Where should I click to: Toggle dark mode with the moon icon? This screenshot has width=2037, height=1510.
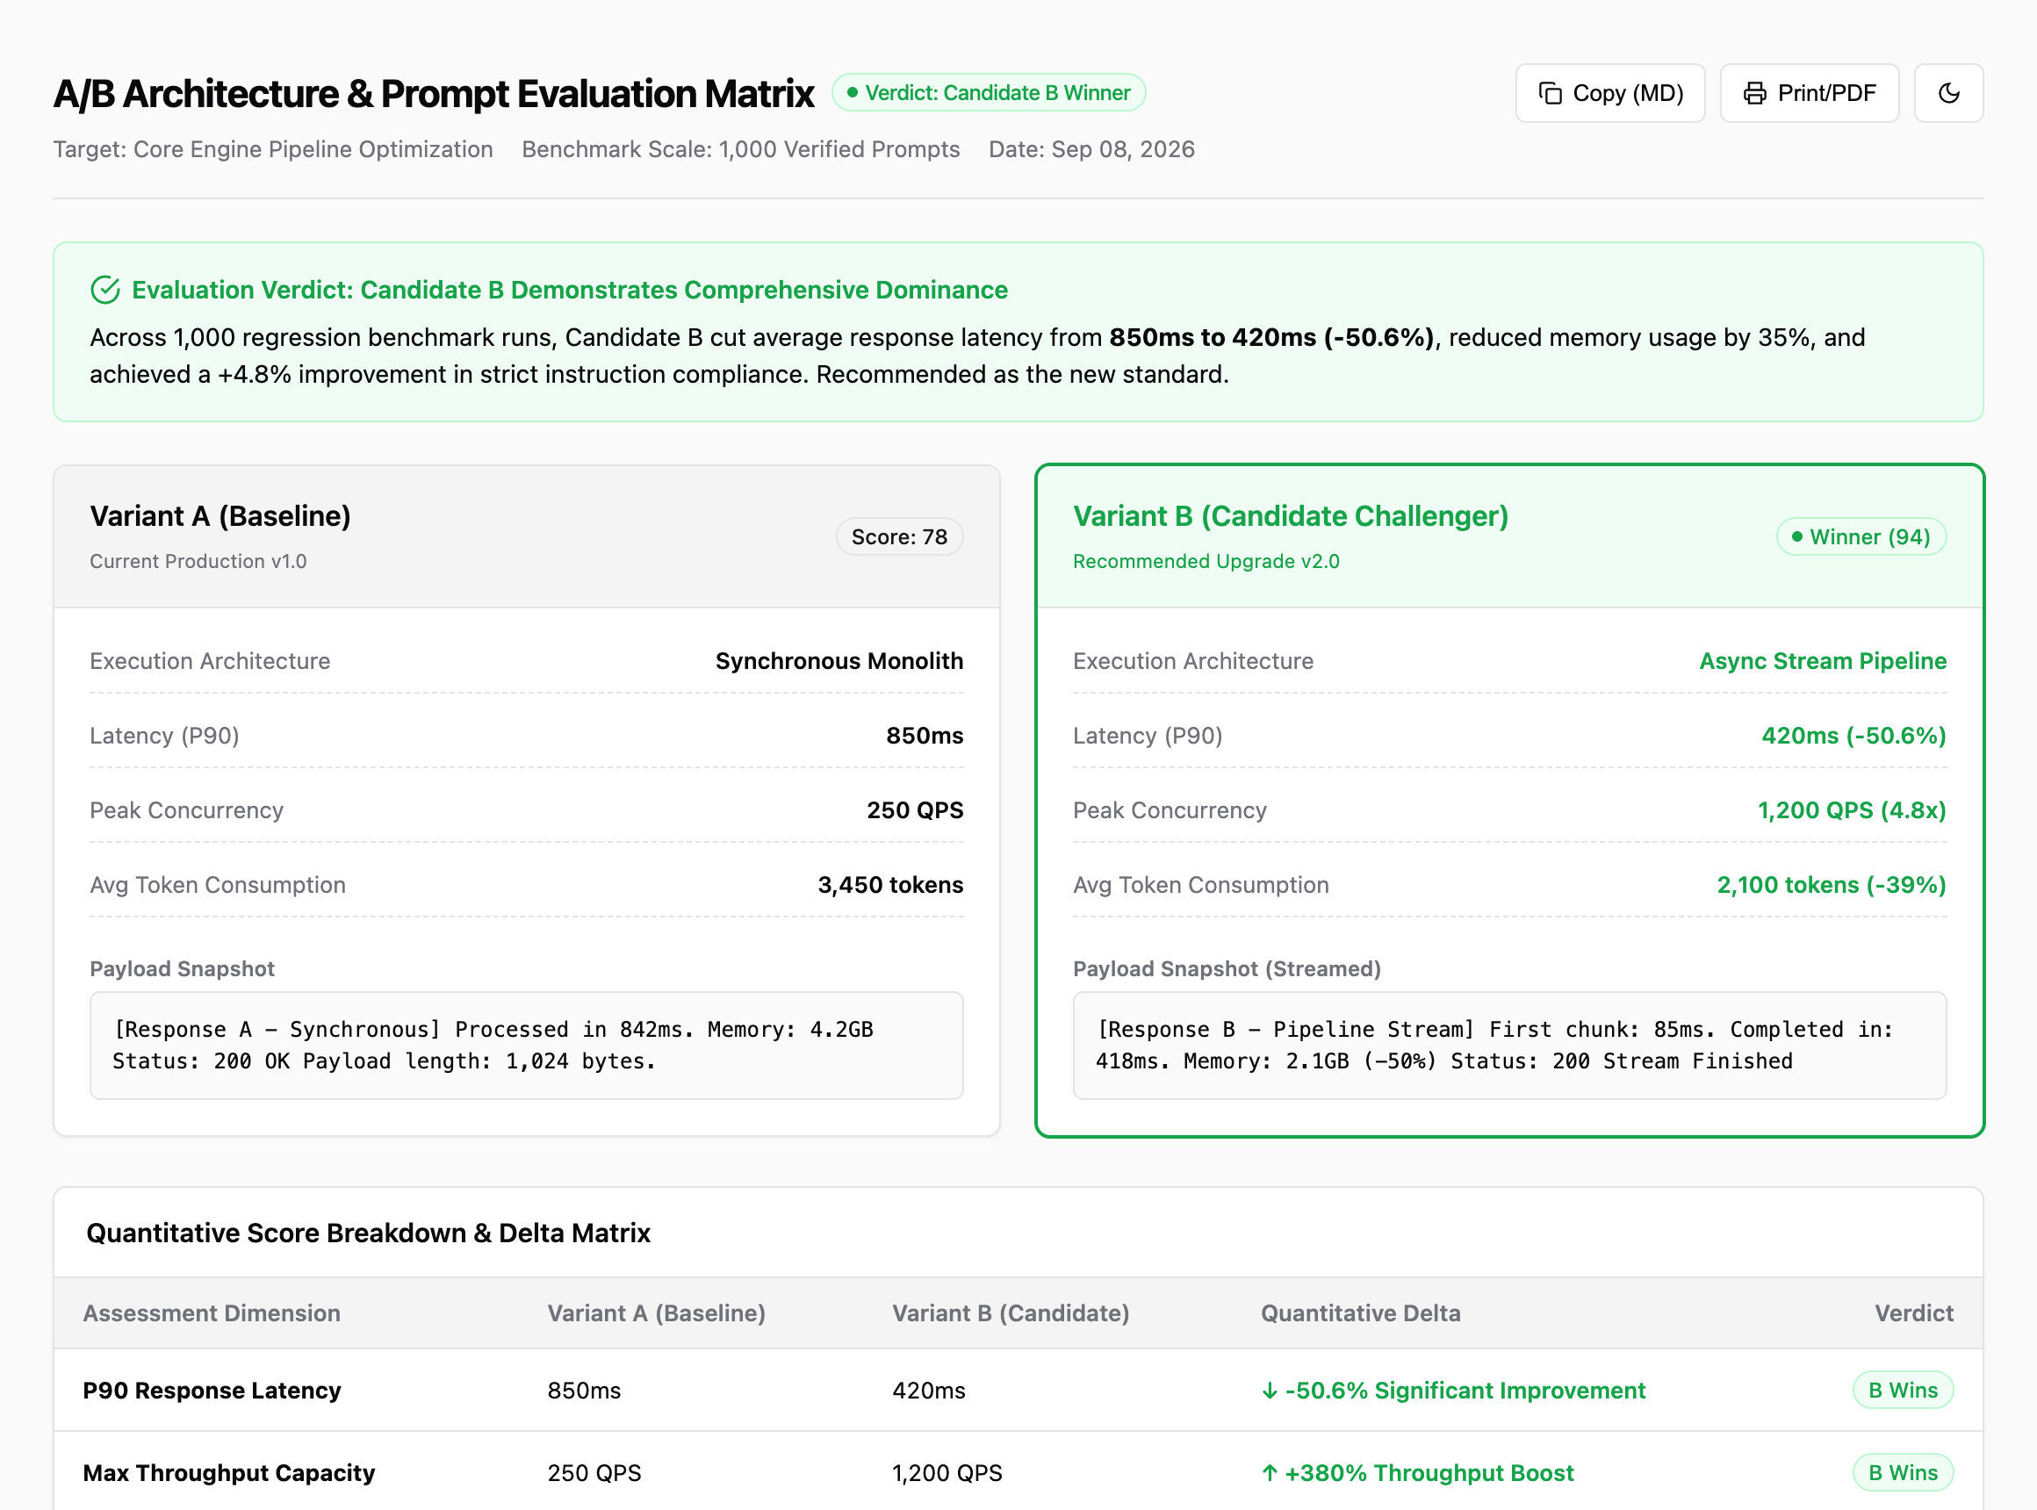pyautogui.click(x=1948, y=93)
